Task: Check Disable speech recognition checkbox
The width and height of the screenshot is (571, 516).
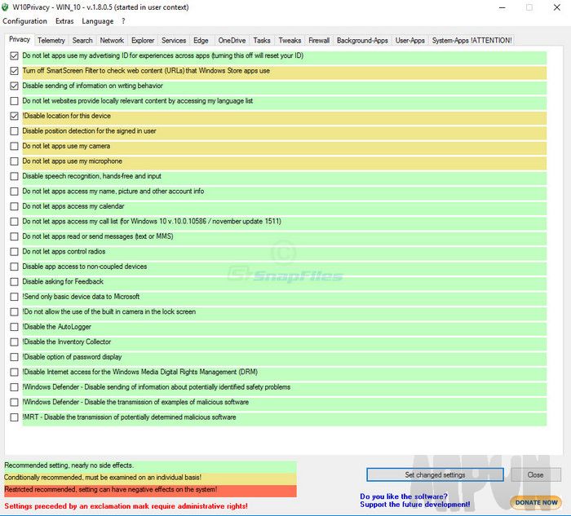Action: pyautogui.click(x=14, y=177)
